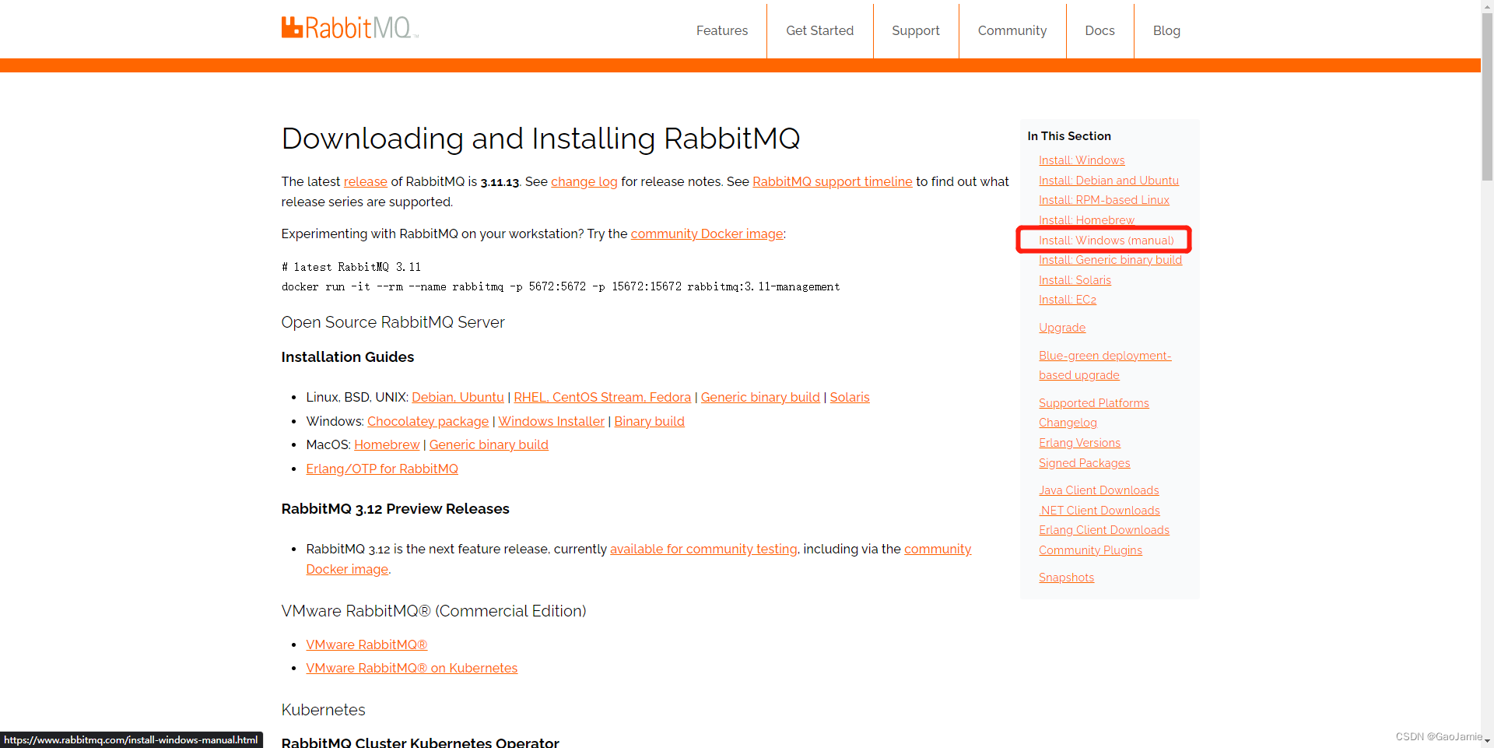Open the Support menu item

pos(916,30)
